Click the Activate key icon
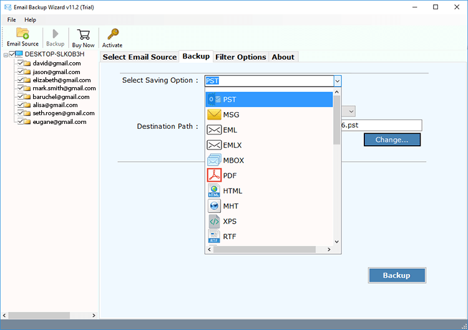Image resolution: width=468 pixels, height=330 pixels. 113,34
